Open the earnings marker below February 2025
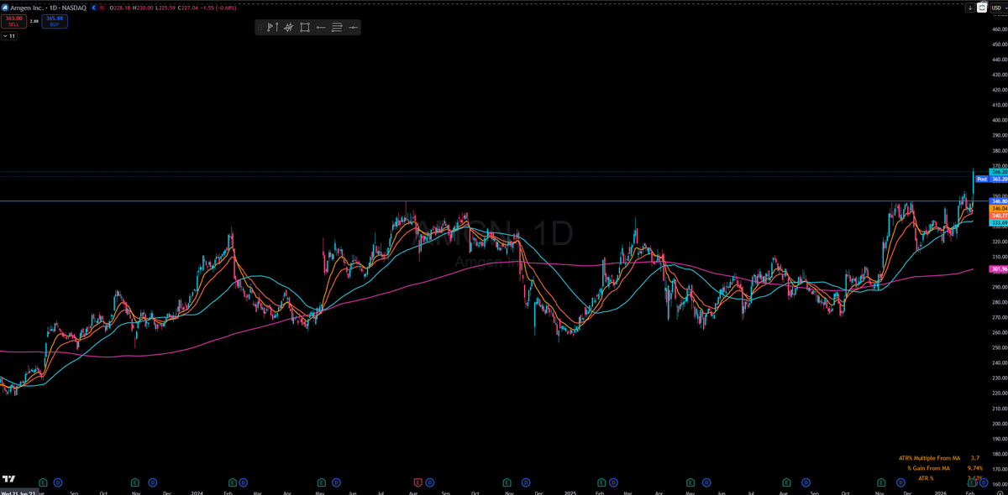 (601, 482)
